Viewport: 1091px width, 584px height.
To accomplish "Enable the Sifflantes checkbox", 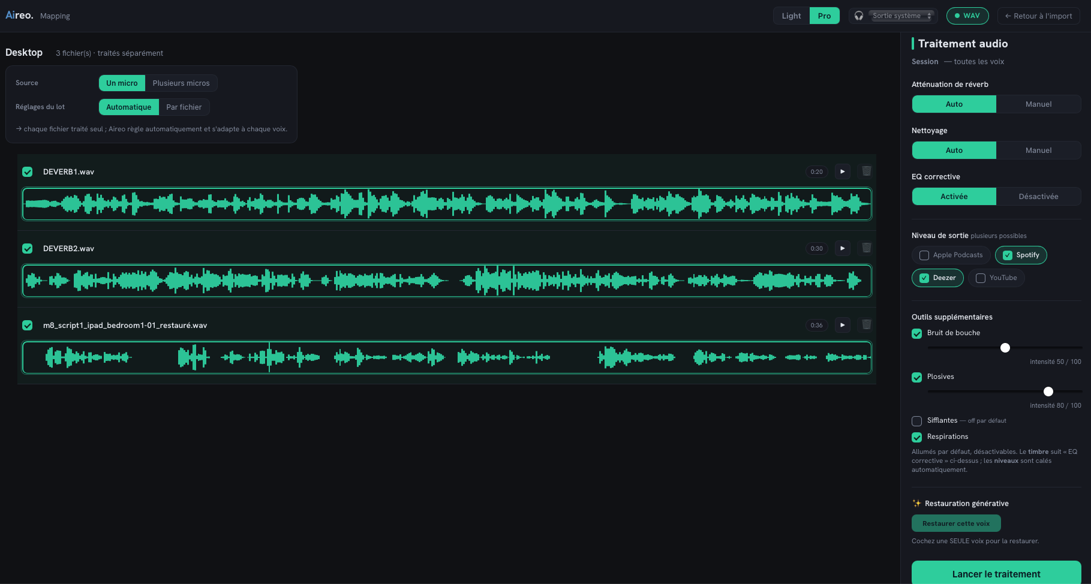I will [x=917, y=422].
